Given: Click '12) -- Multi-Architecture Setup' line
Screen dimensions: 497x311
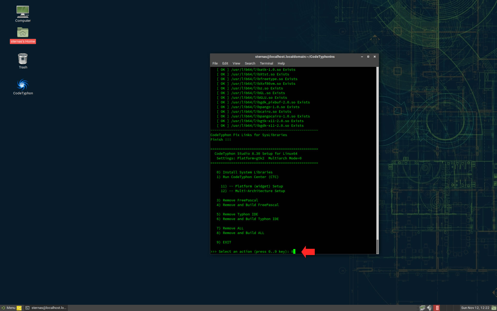Looking at the screenshot, I should 253,191.
